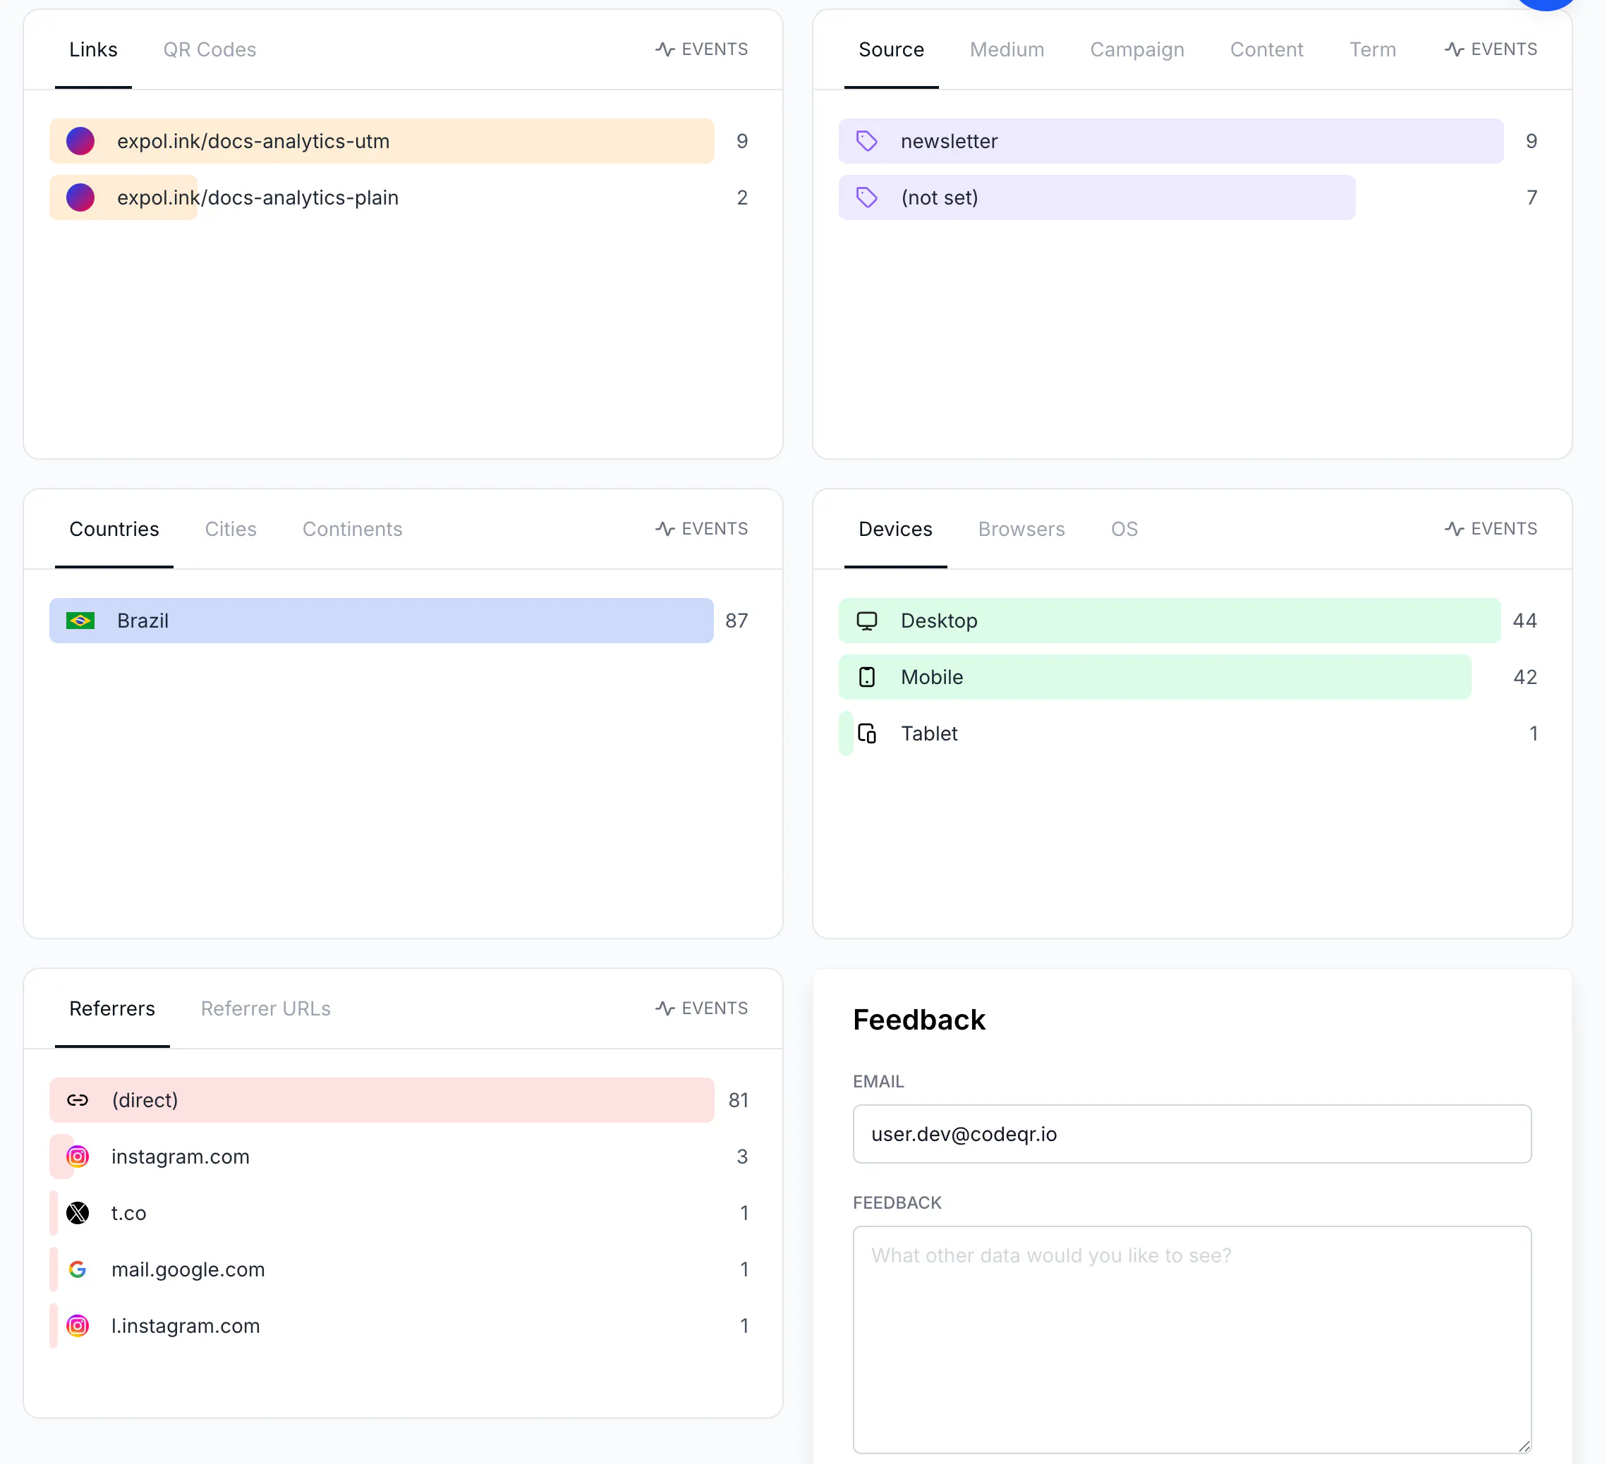Screen dimensions: 1607x1464
Task: Click the Feedback text area
Action: click(x=1191, y=1339)
